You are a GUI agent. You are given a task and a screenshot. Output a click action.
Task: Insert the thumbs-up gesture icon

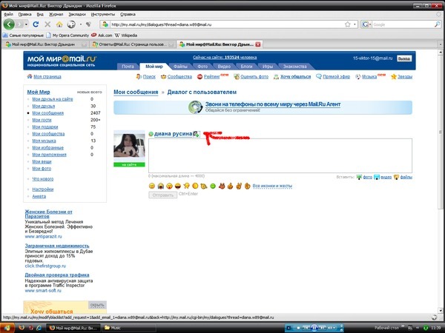point(230,186)
